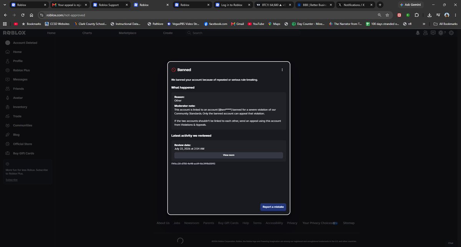Click the Report a mistake button
The width and height of the screenshot is (461, 247).
(x=273, y=207)
